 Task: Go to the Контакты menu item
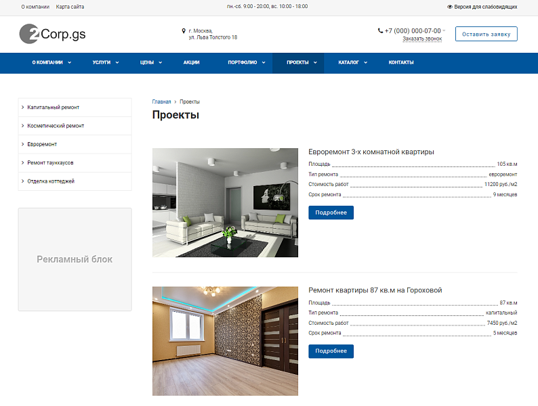[x=400, y=62]
